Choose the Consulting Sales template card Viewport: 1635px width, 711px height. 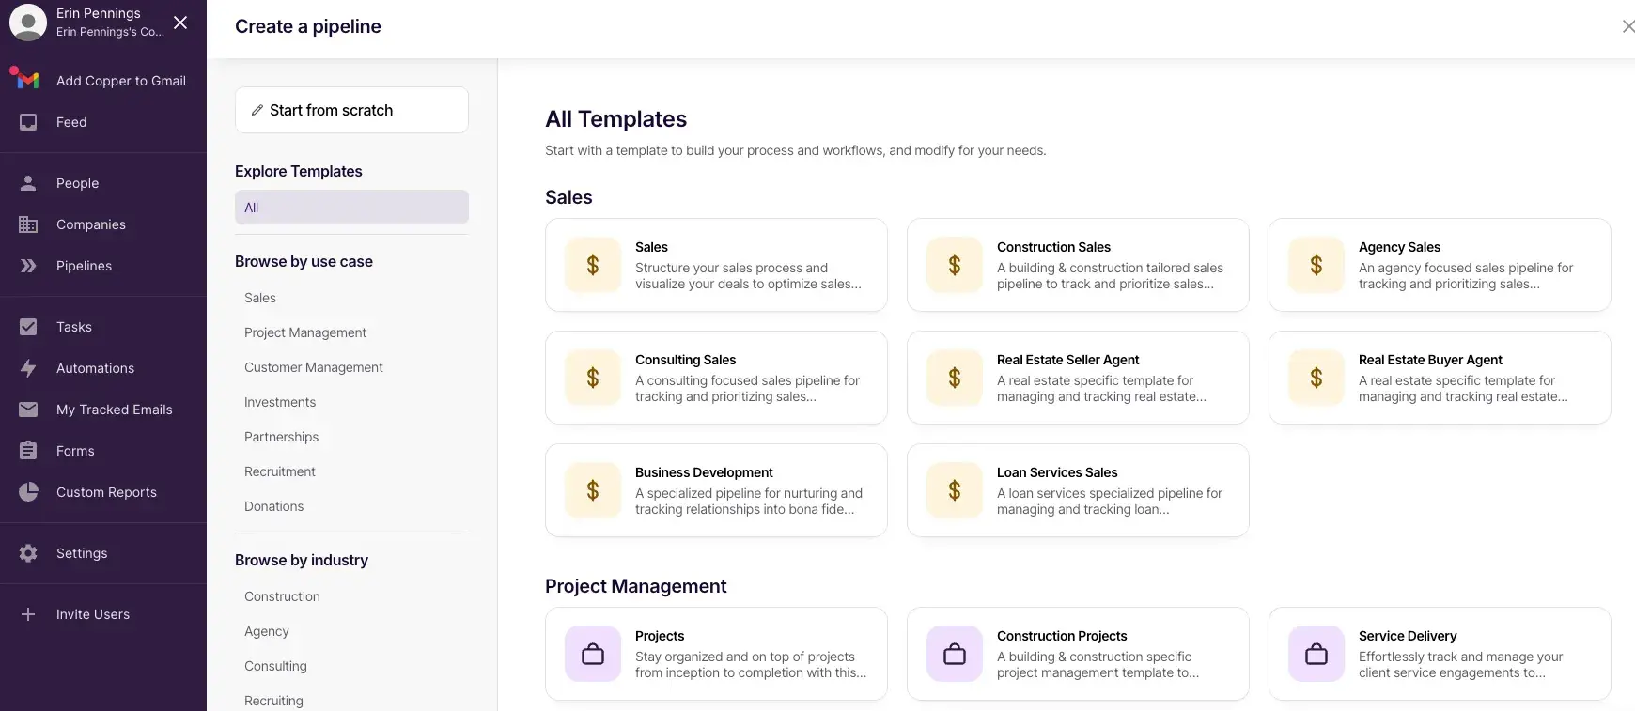pos(716,378)
